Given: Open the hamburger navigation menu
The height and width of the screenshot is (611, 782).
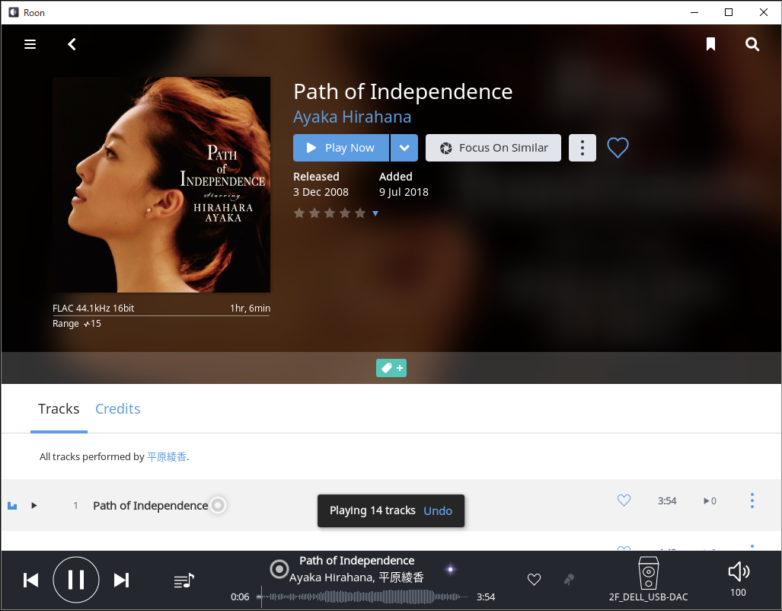Looking at the screenshot, I should [x=30, y=44].
